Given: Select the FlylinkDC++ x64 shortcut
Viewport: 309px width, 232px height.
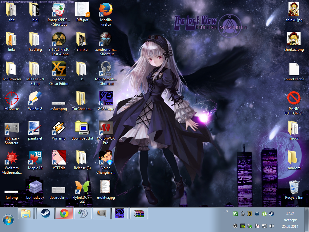Looking at the screenshot, I should tap(82, 187).
